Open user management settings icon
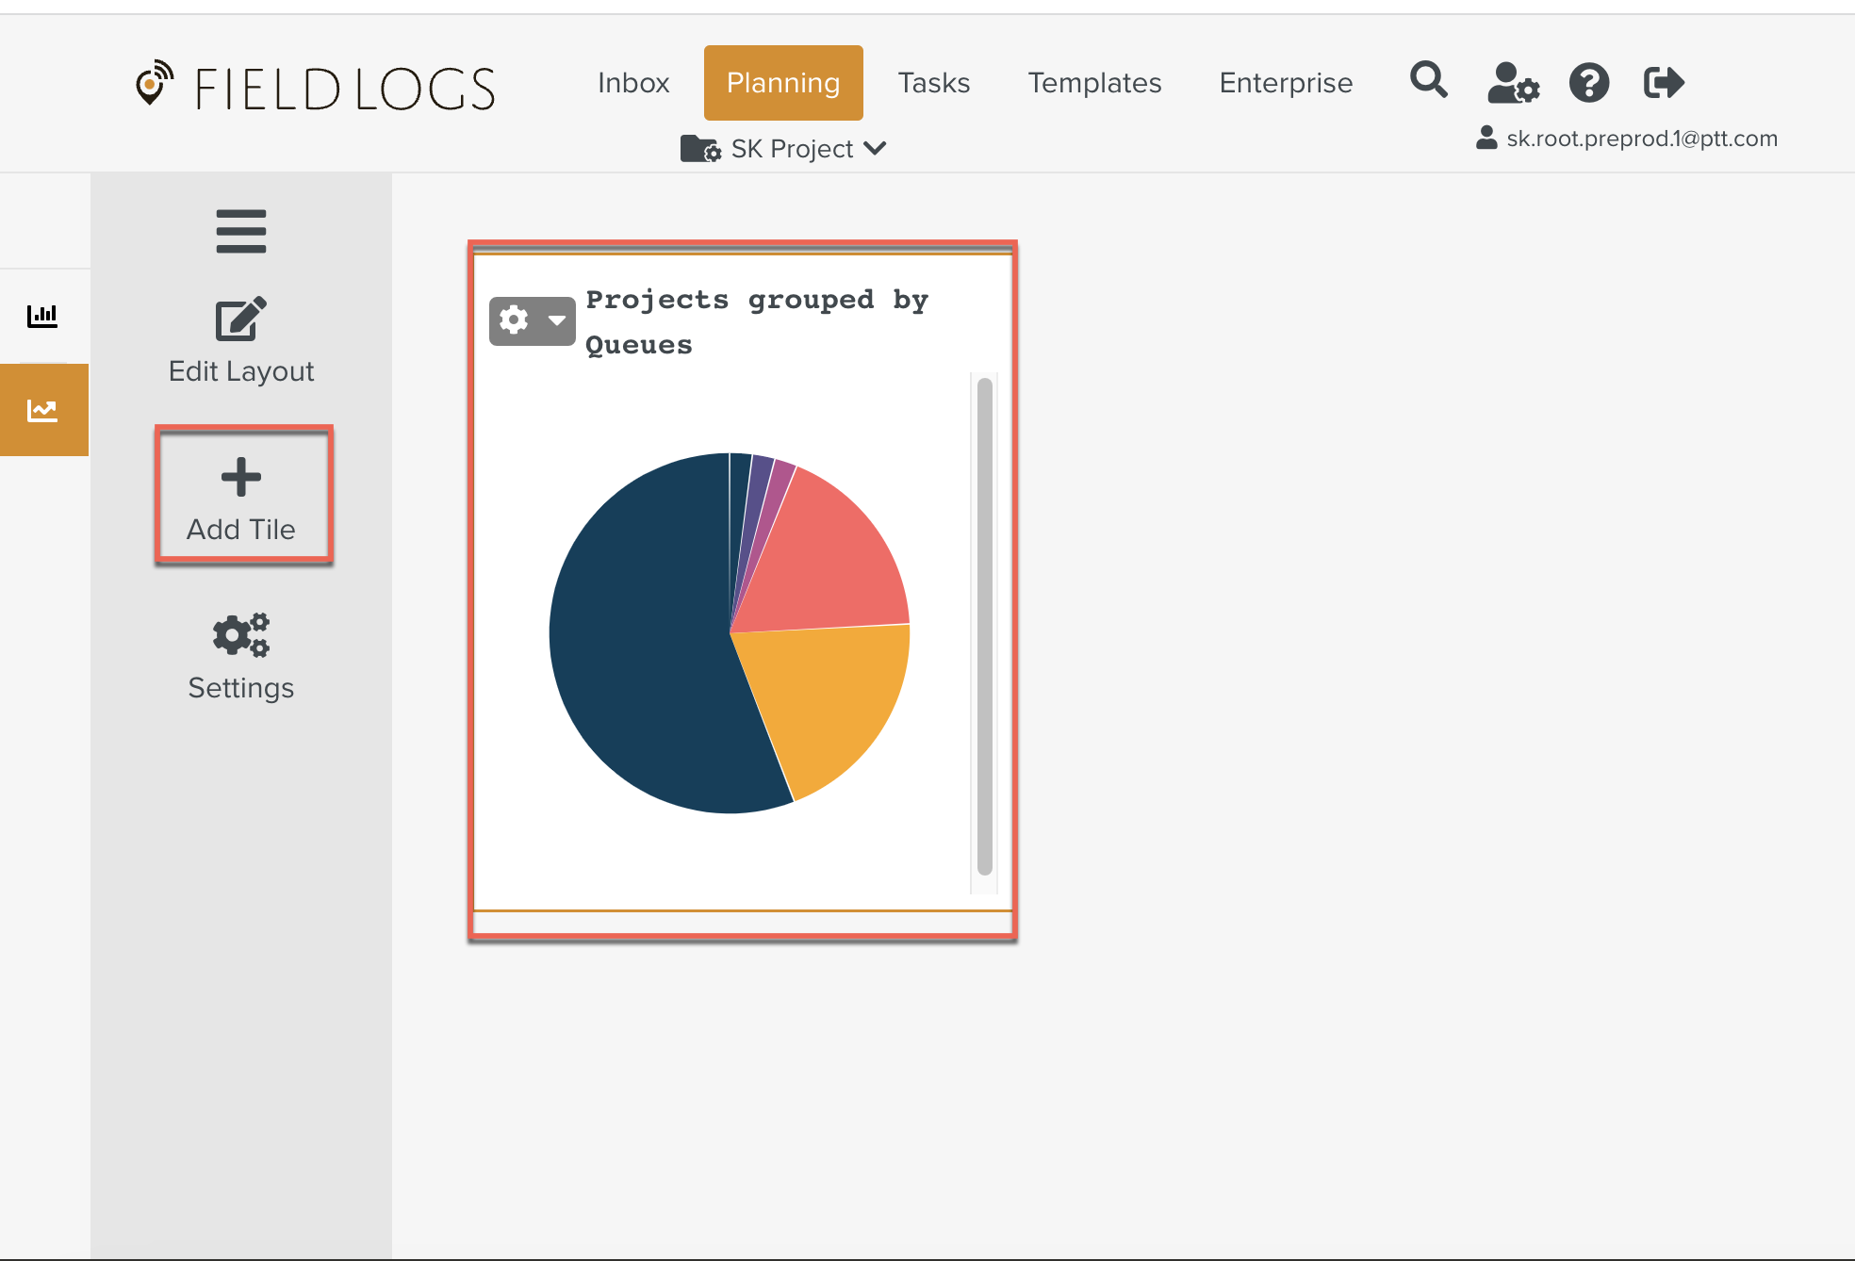 (x=1512, y=83)
